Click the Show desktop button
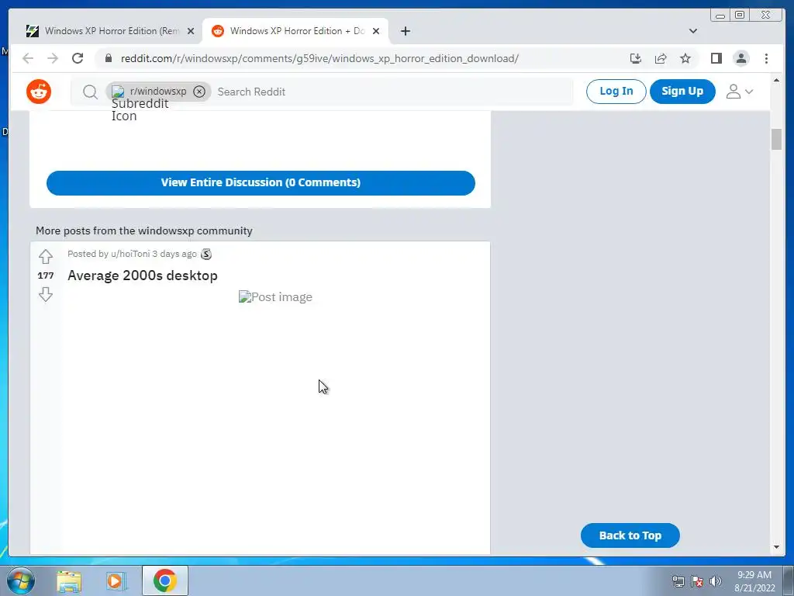794x596 pixels. point(789,580)
